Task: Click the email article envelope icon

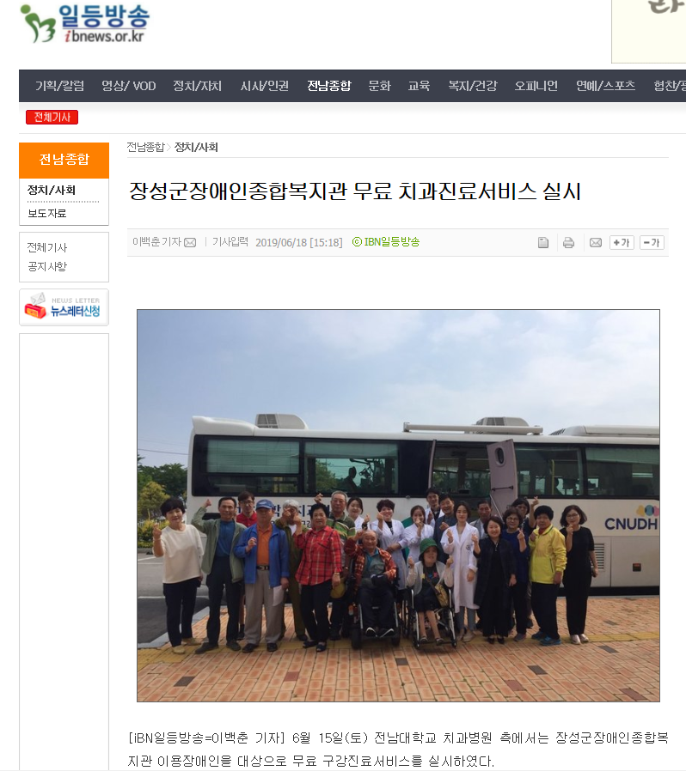Action: (x=596, y=242)
